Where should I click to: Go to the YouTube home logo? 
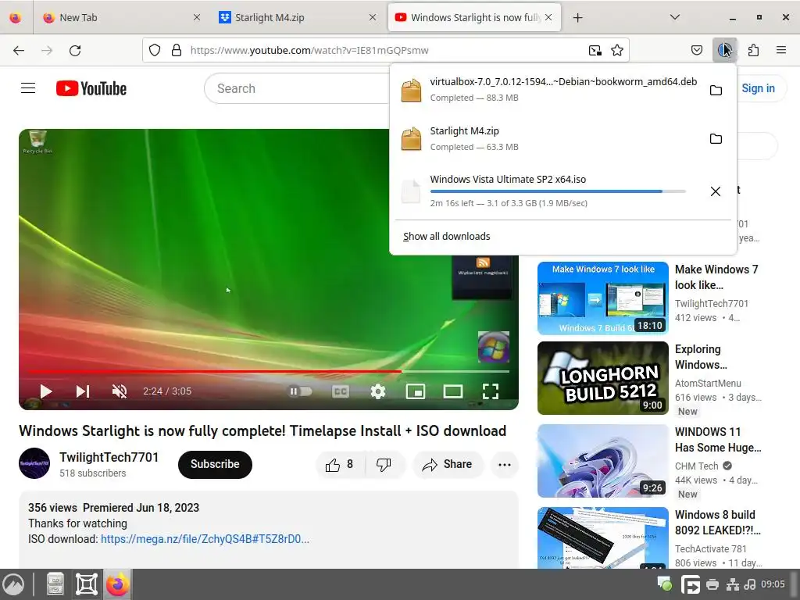point(91,88)
